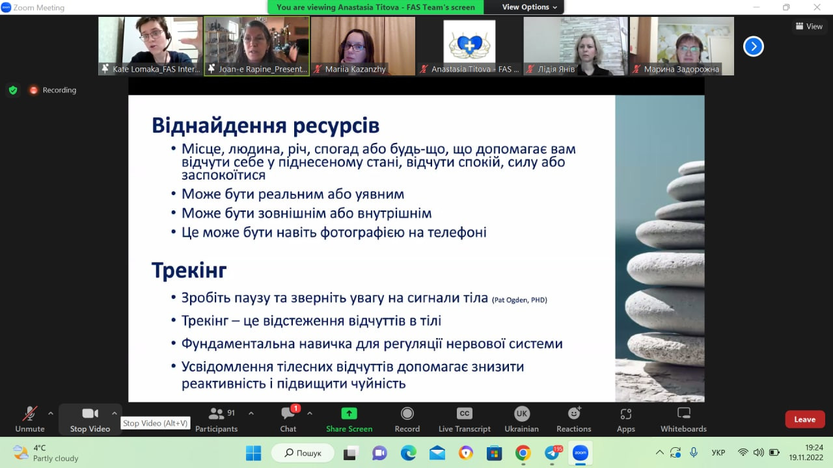Leave the meeting
This screenshot has height=468, width=833.
tap(805, 419)
